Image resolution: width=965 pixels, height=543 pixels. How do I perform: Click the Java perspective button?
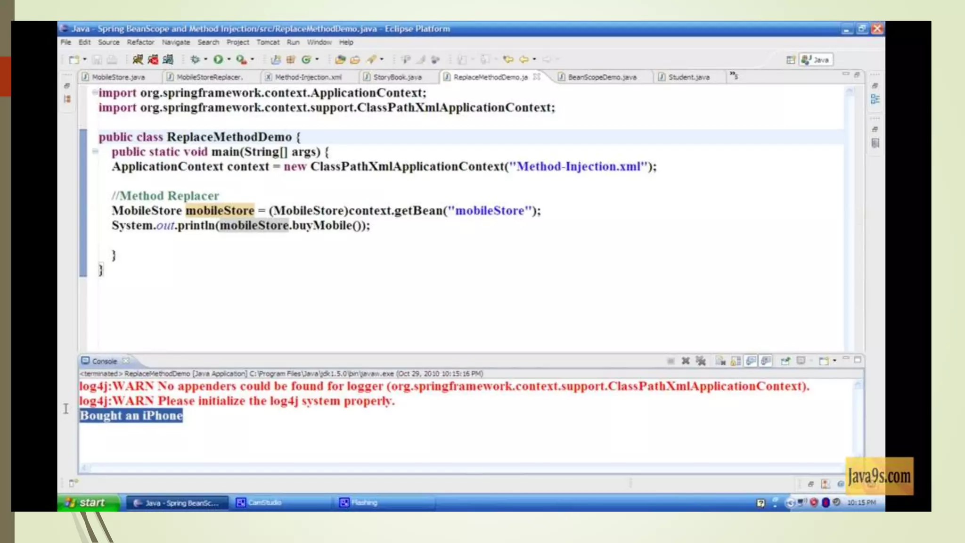(816, 60)
